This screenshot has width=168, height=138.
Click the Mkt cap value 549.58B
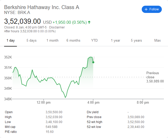pos(52,127)
